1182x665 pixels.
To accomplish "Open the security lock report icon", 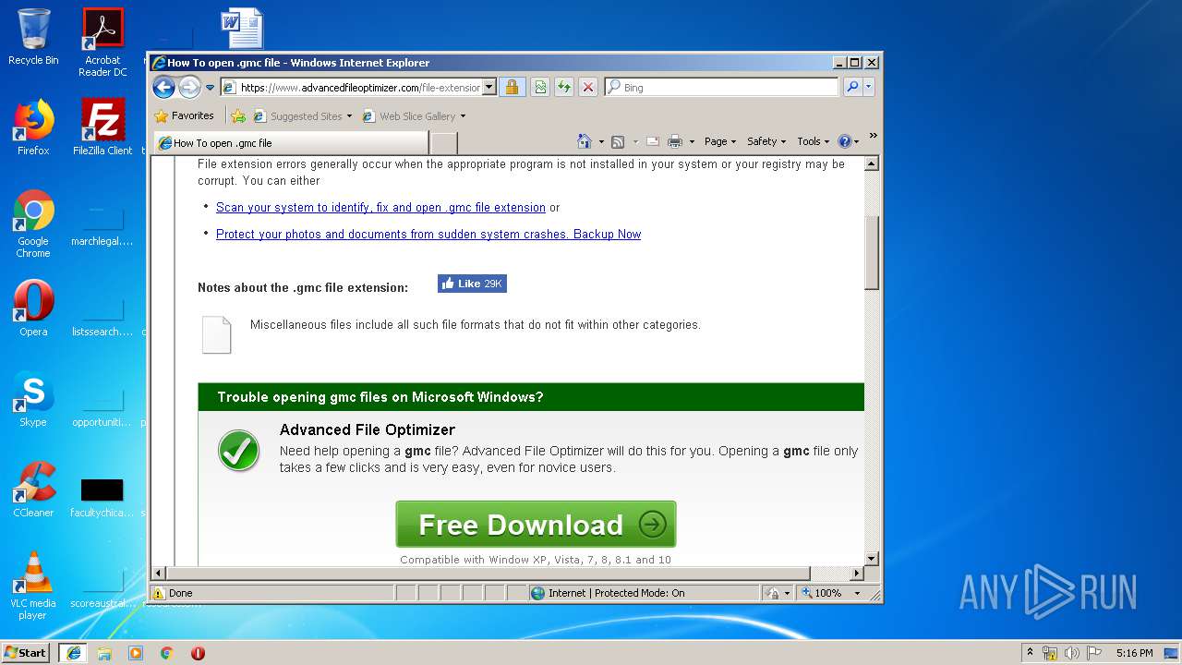I will (513, 87).
